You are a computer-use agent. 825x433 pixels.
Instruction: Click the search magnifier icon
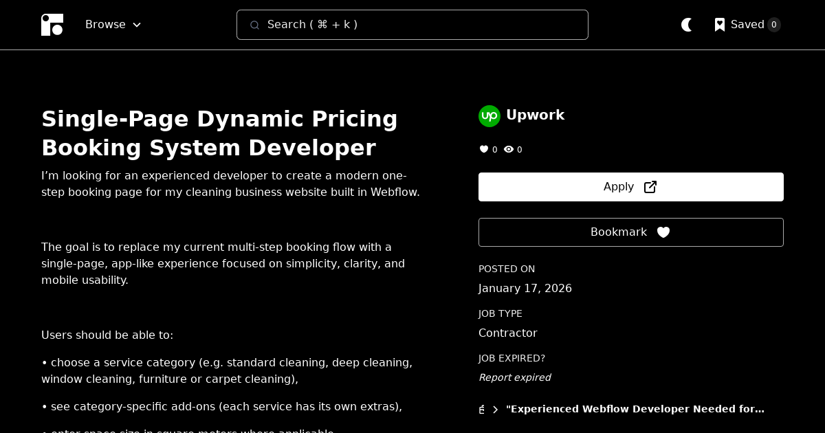tap(255, 25)
